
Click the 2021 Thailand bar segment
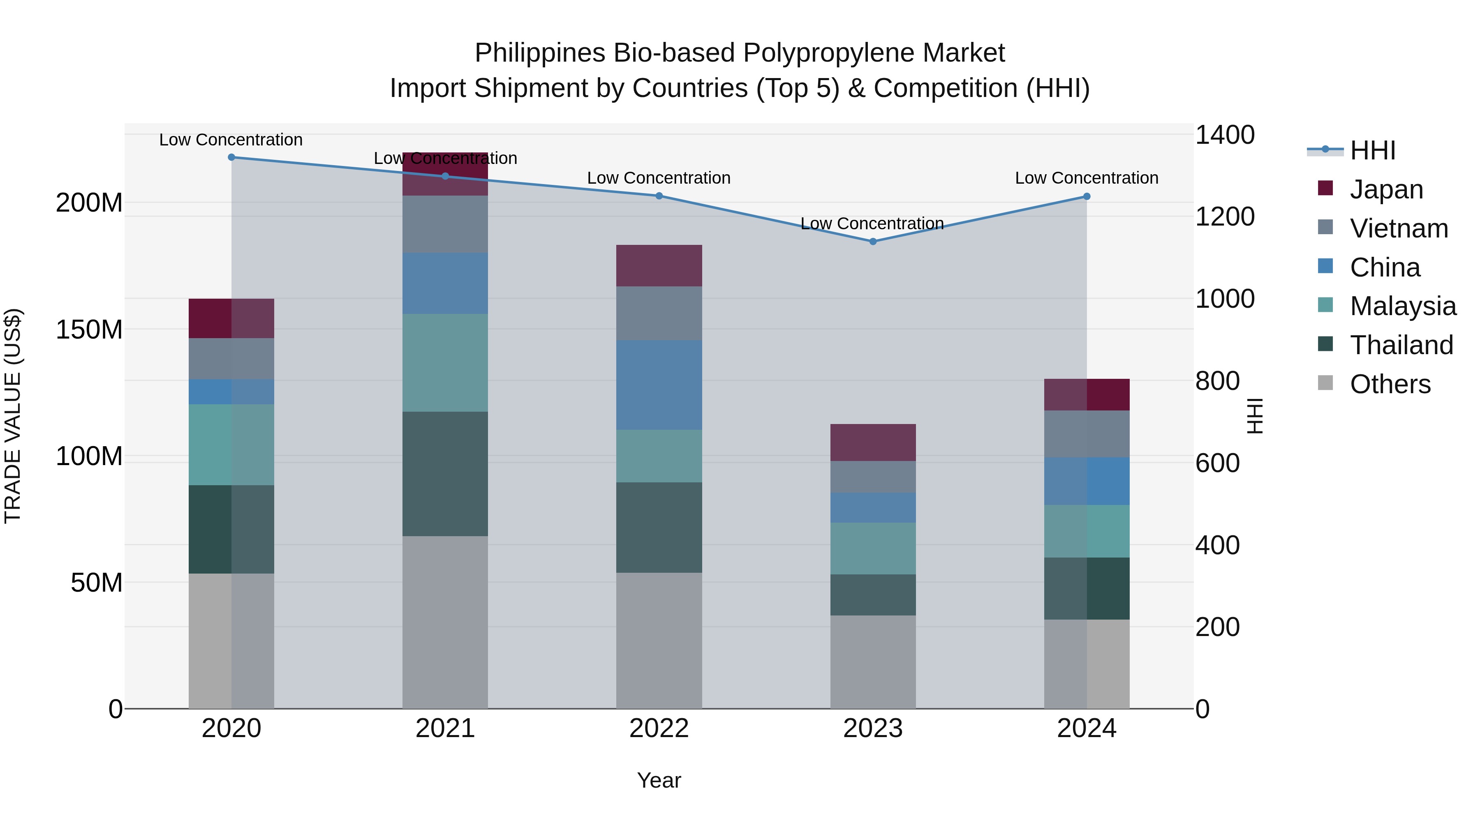point(445,474)
